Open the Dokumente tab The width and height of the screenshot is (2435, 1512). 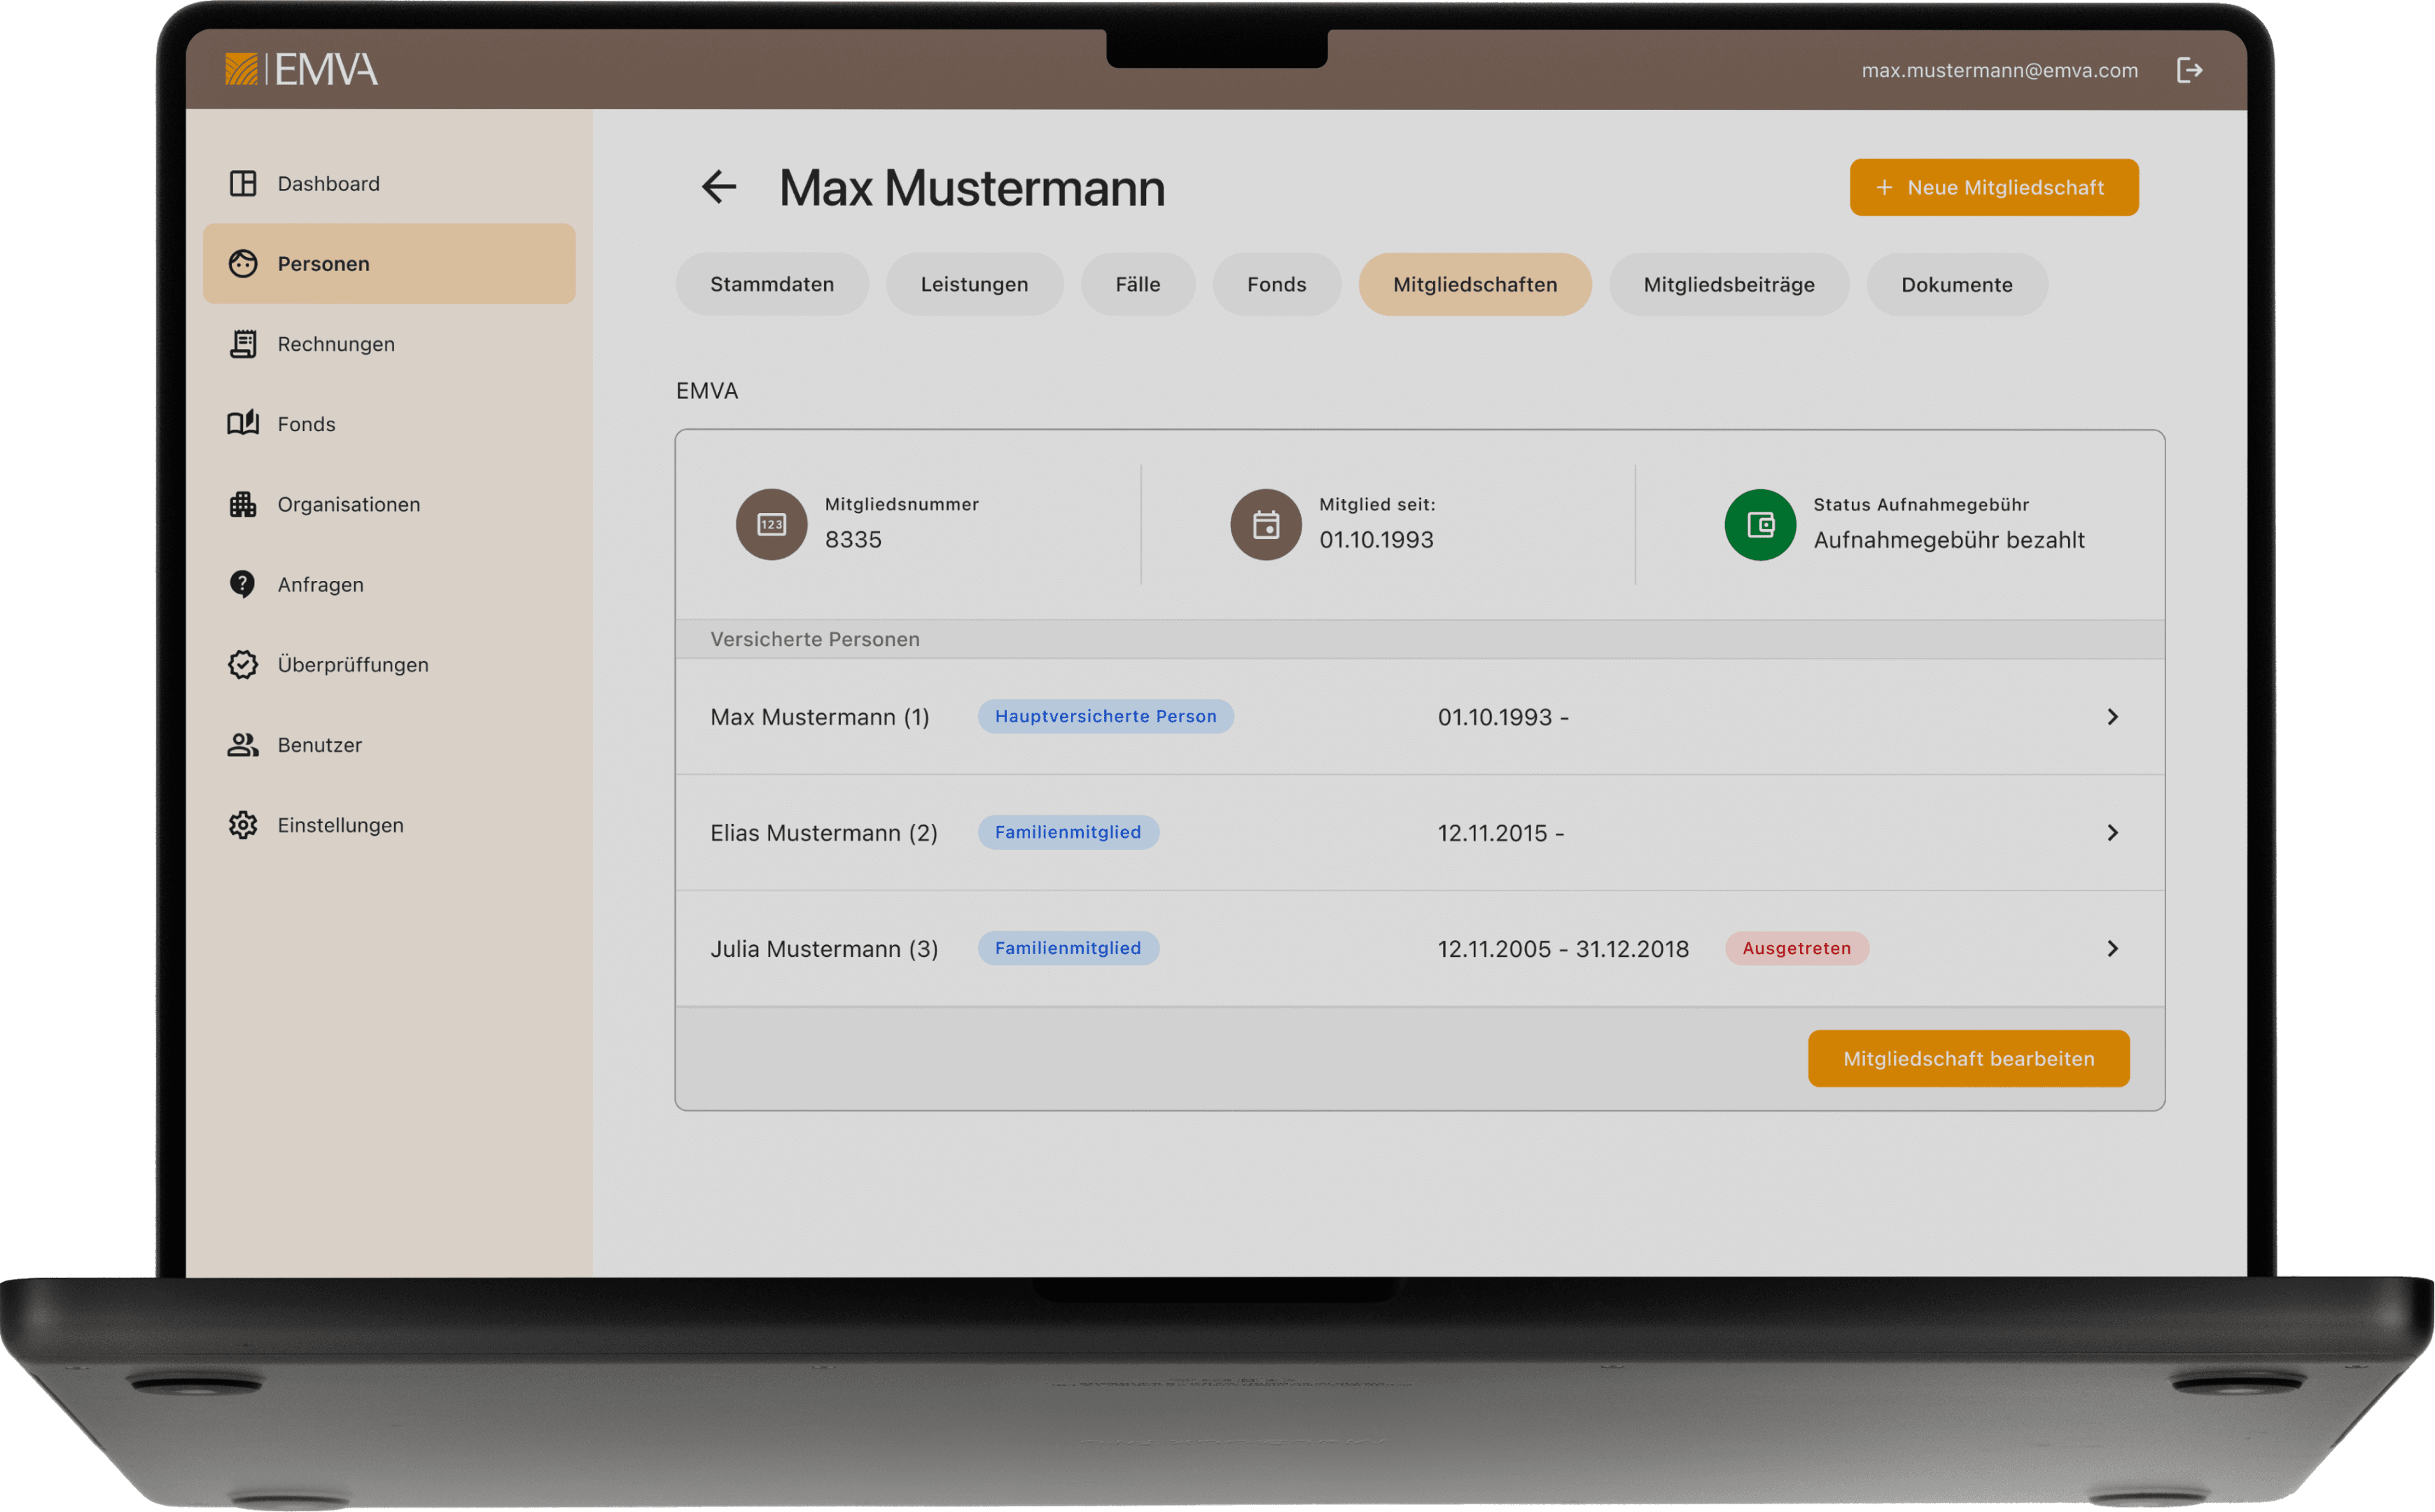1956,285
